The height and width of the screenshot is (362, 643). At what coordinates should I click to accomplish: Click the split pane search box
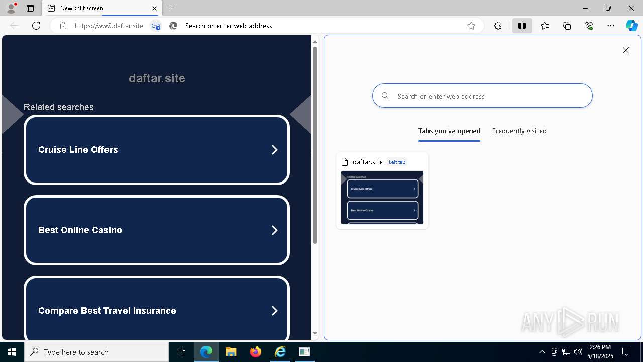[x=482, y=96]
